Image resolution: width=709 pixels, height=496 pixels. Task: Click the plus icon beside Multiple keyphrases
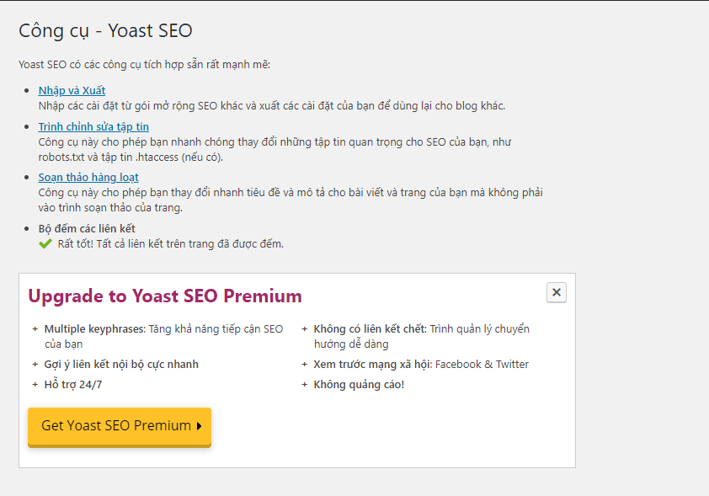coord(35,329)
